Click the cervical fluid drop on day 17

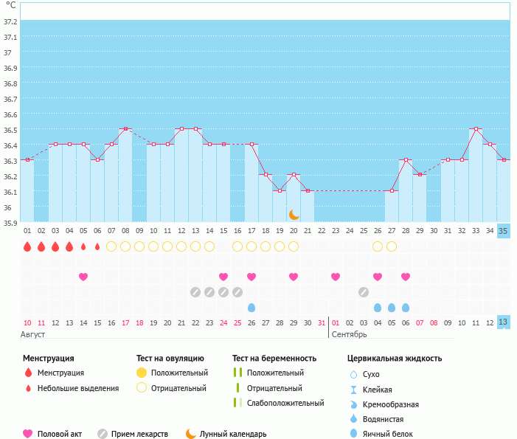click(251, 307)
